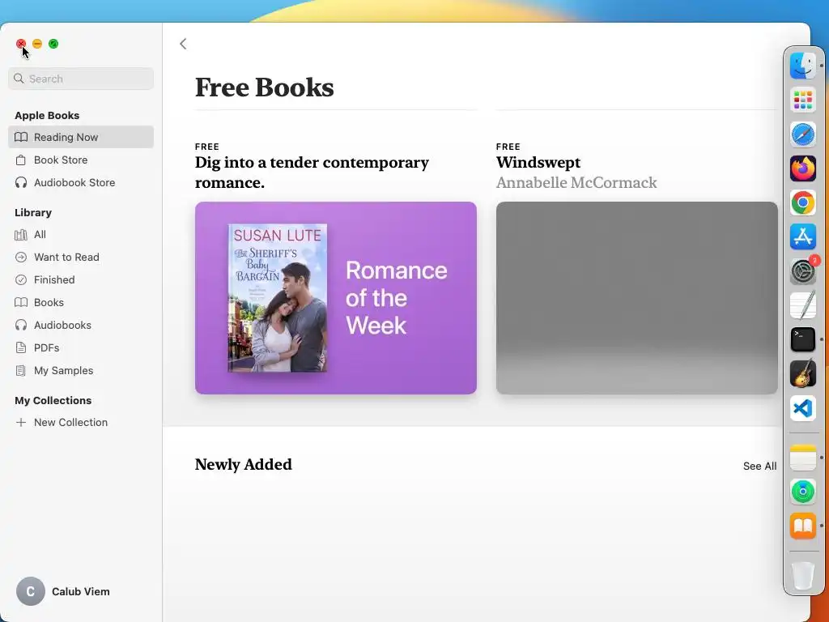Minimize the Books window with yellow button
This screenshot has height=622, width=829.
click(37, 44)
